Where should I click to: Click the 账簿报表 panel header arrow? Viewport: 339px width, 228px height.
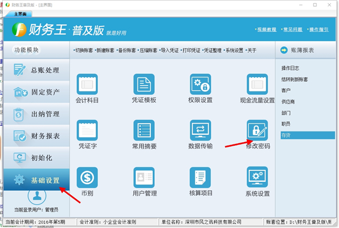(284, 50)
